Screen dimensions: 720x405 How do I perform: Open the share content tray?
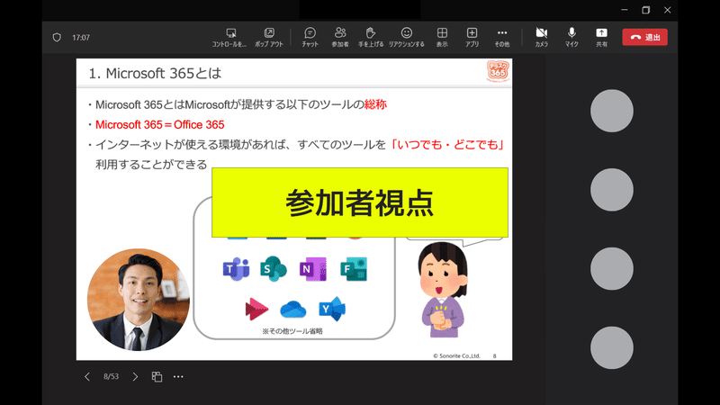(x=601, y=38)
